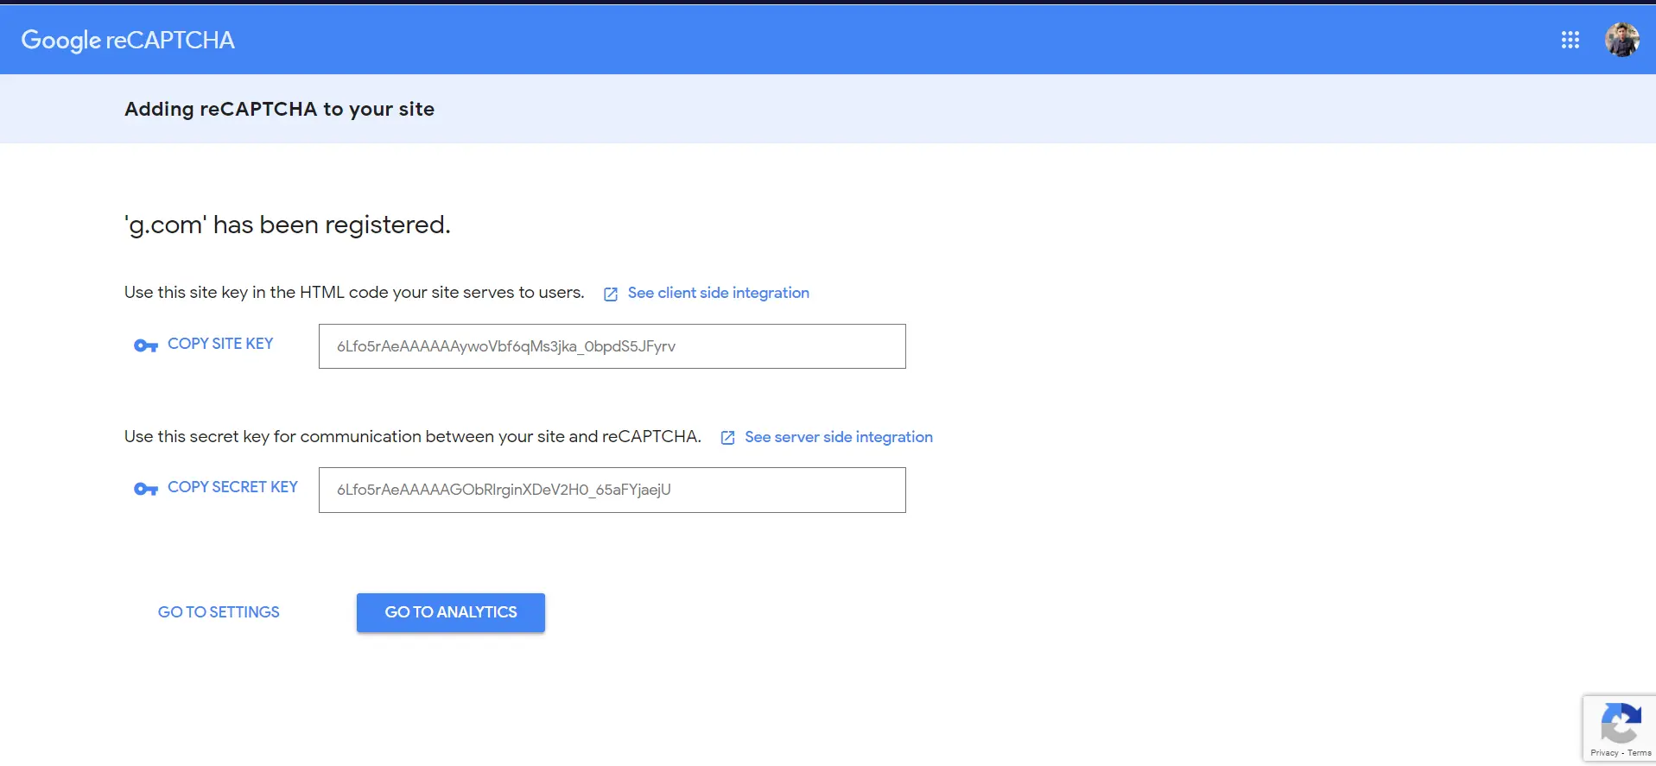Viewport: 1656px width, 766px height.
Task: Open See server side integration link
Action: [839, 437]
